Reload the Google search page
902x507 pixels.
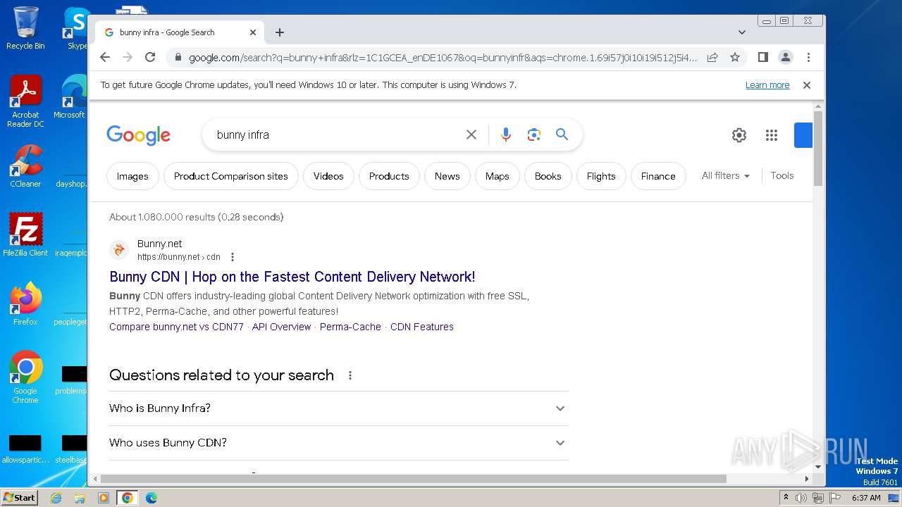coord(150,57)
